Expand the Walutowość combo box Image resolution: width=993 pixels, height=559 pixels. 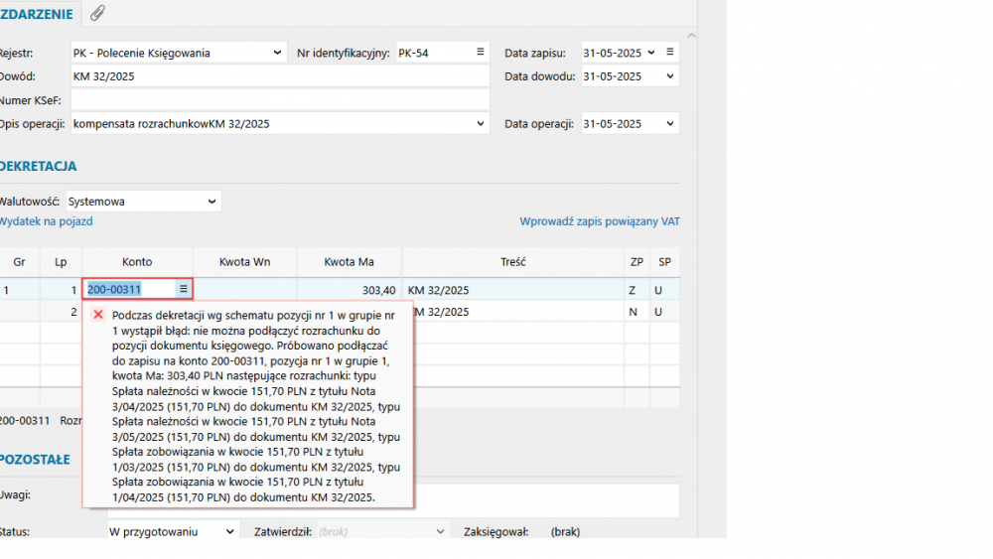coord(212,202)
